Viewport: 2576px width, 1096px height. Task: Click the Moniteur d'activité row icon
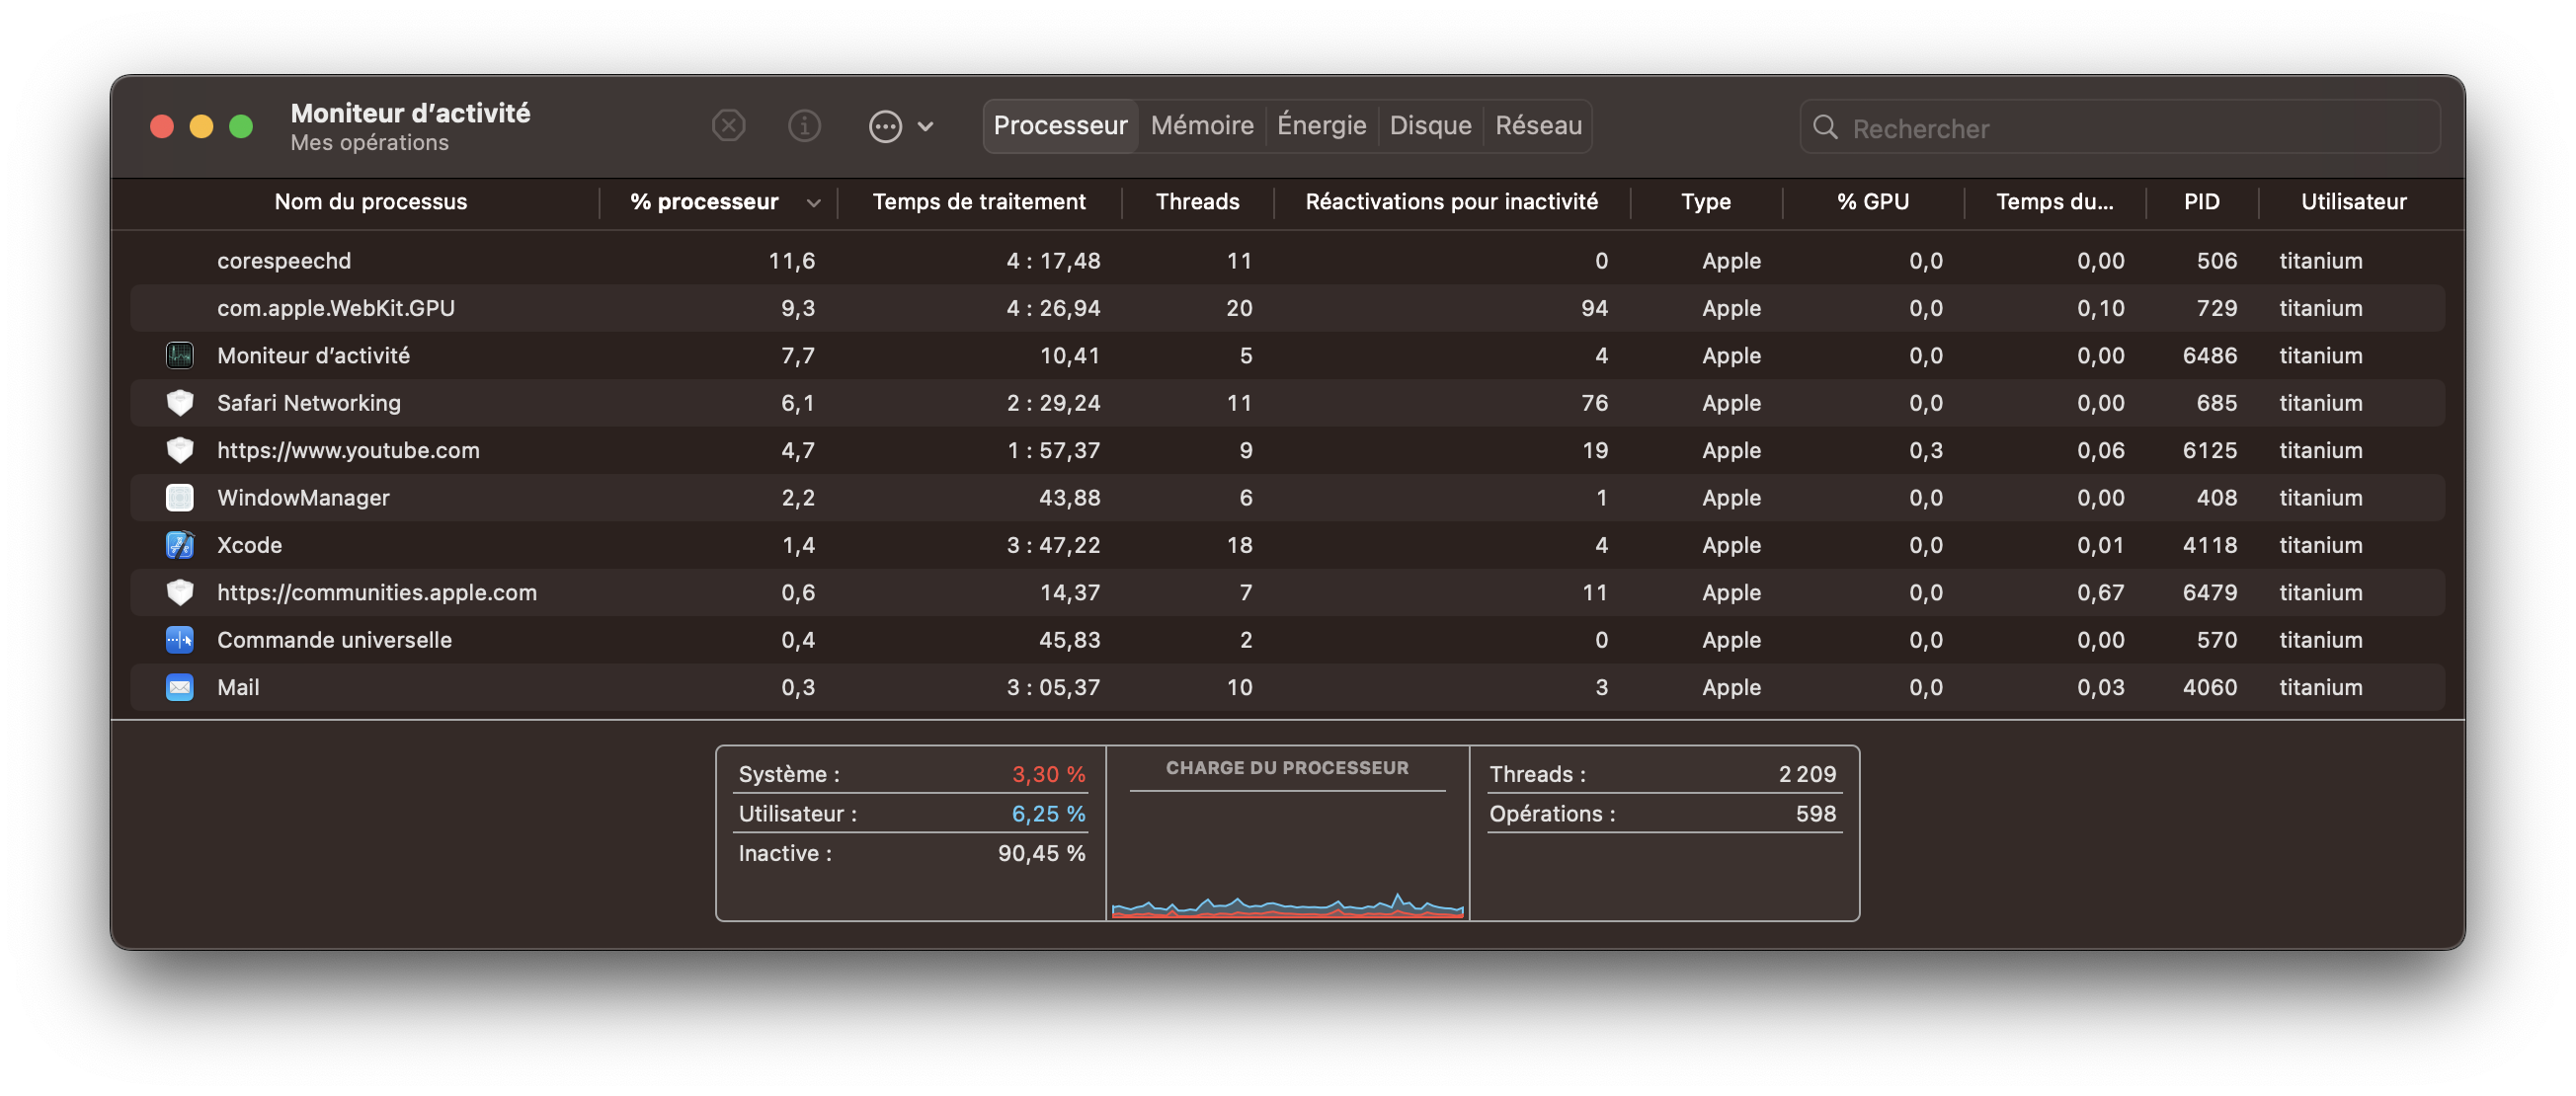click(x=180, y=355)
